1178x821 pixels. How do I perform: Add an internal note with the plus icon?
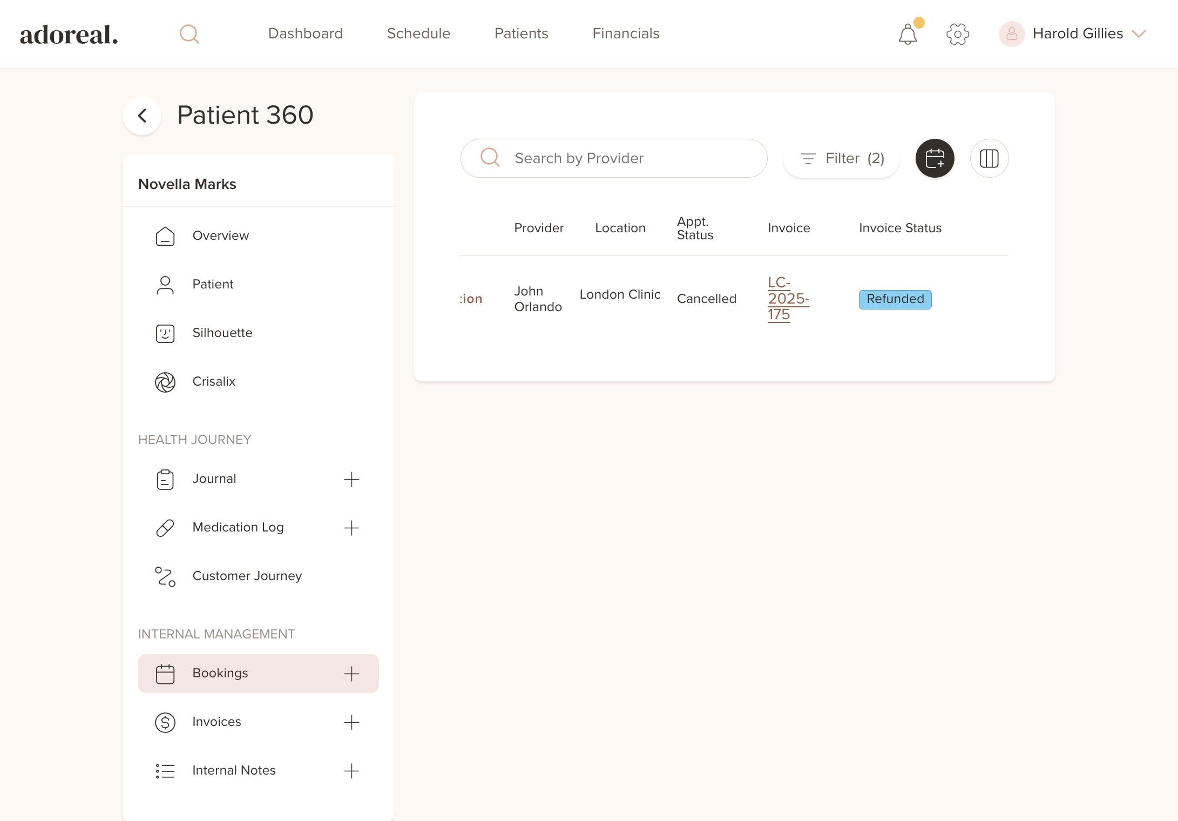coord(351,771)
